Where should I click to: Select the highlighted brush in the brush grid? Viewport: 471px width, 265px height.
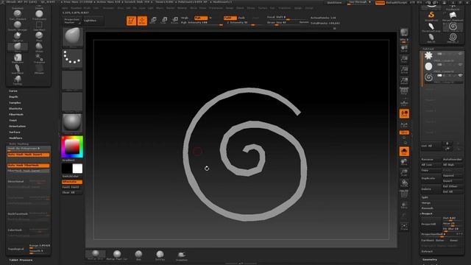[18, 46]
